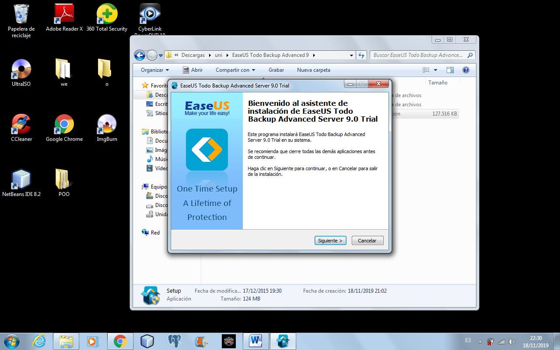The height and width of the screenshot is (350, 560).
Task: Click the Explorer refresh button
Action: tap(361, 55)
